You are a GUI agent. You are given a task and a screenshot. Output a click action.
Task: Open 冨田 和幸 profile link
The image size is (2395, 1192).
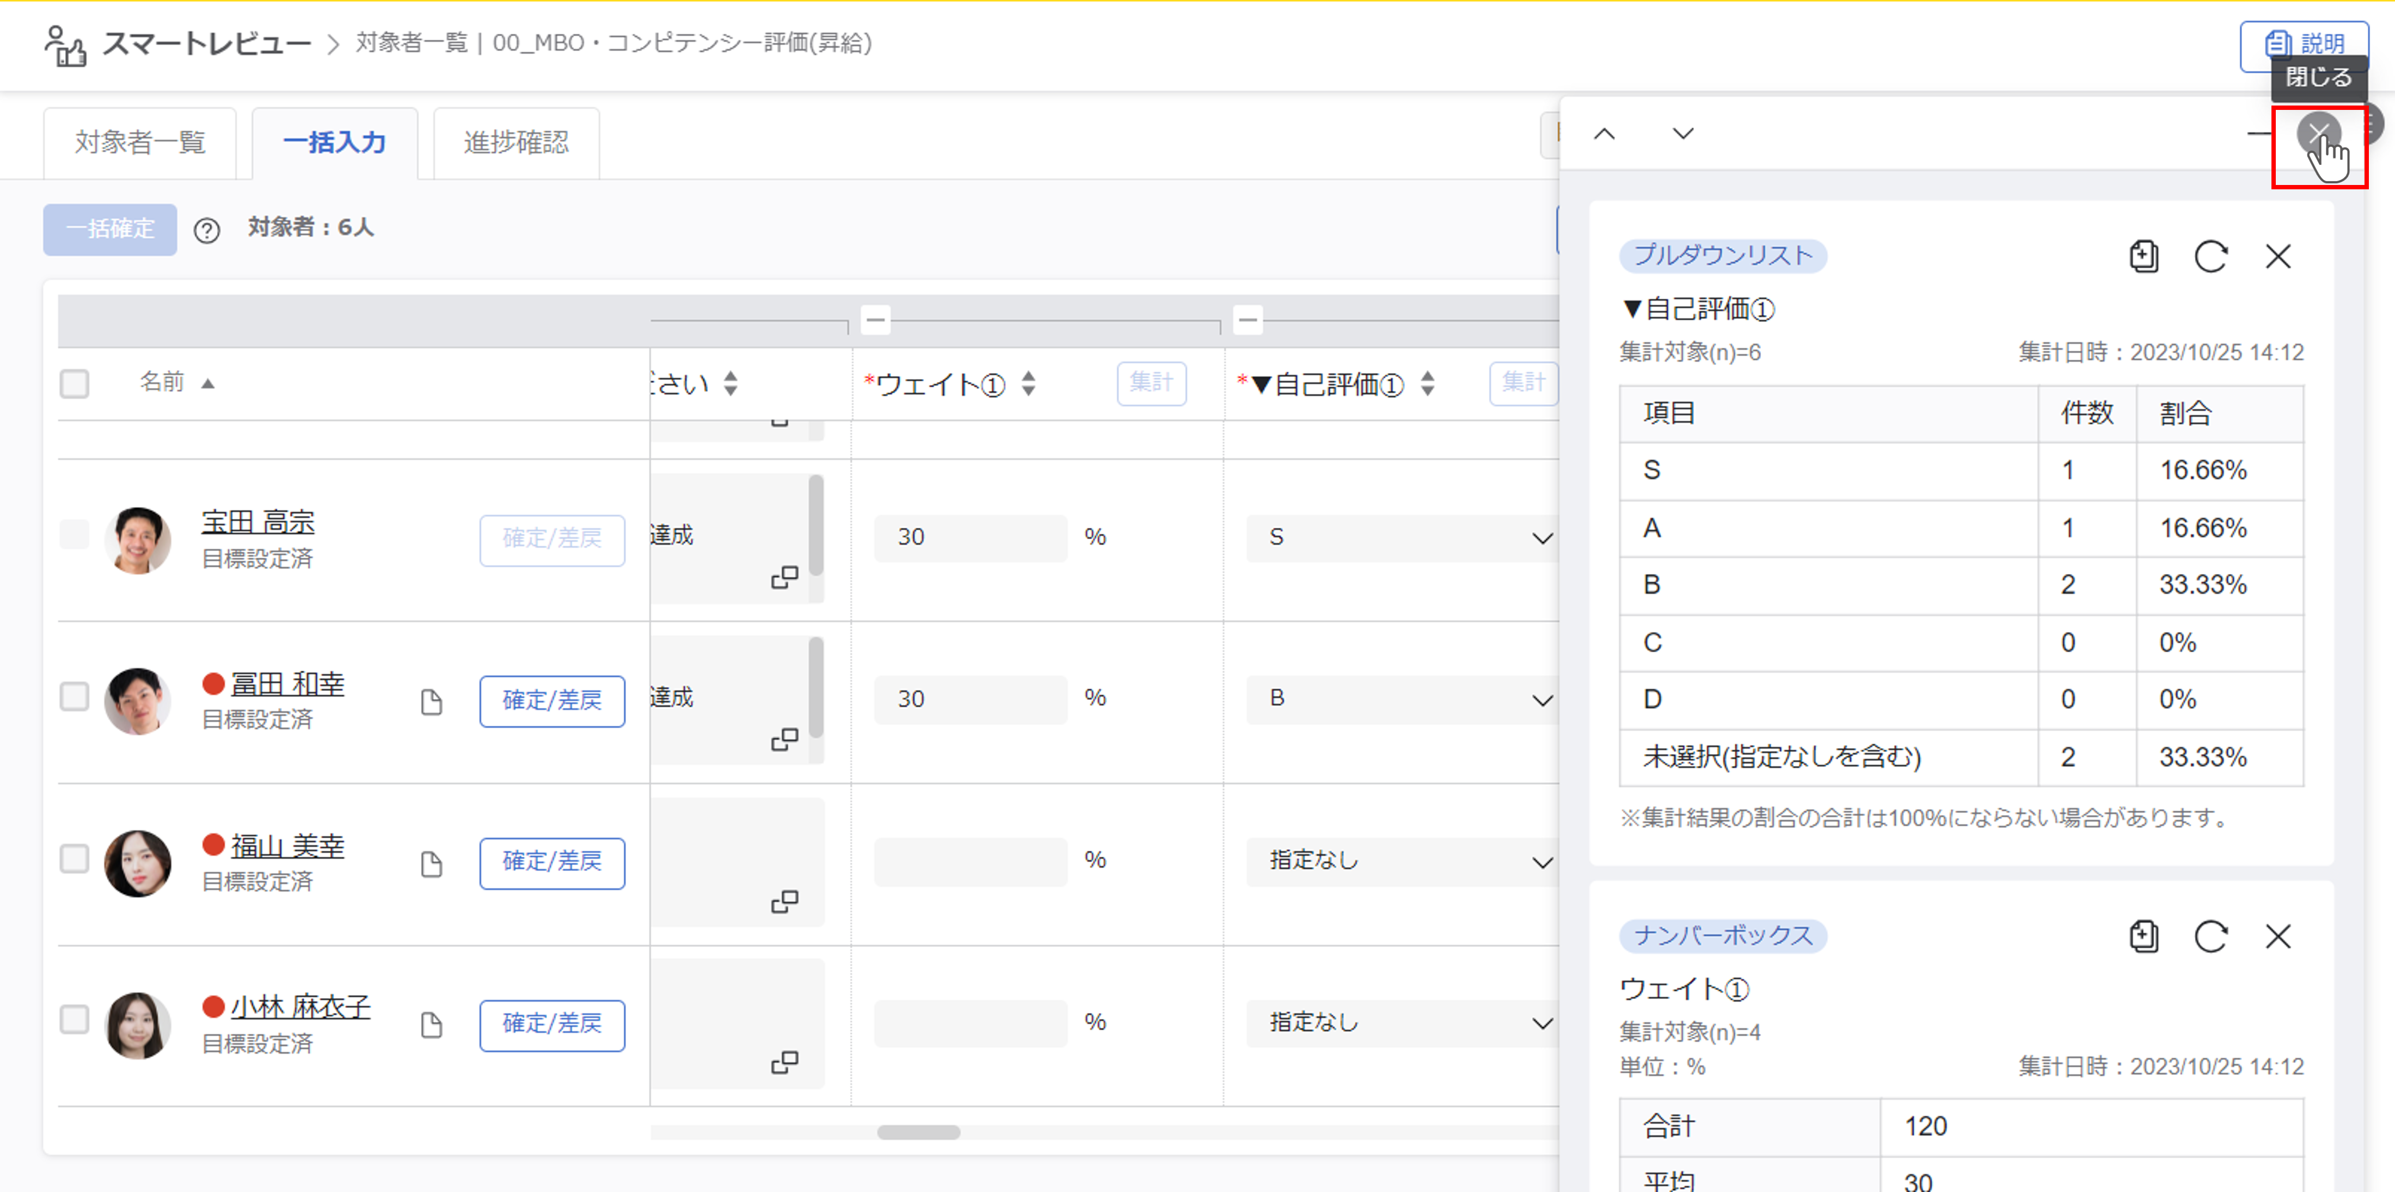[x=287, y=685]
